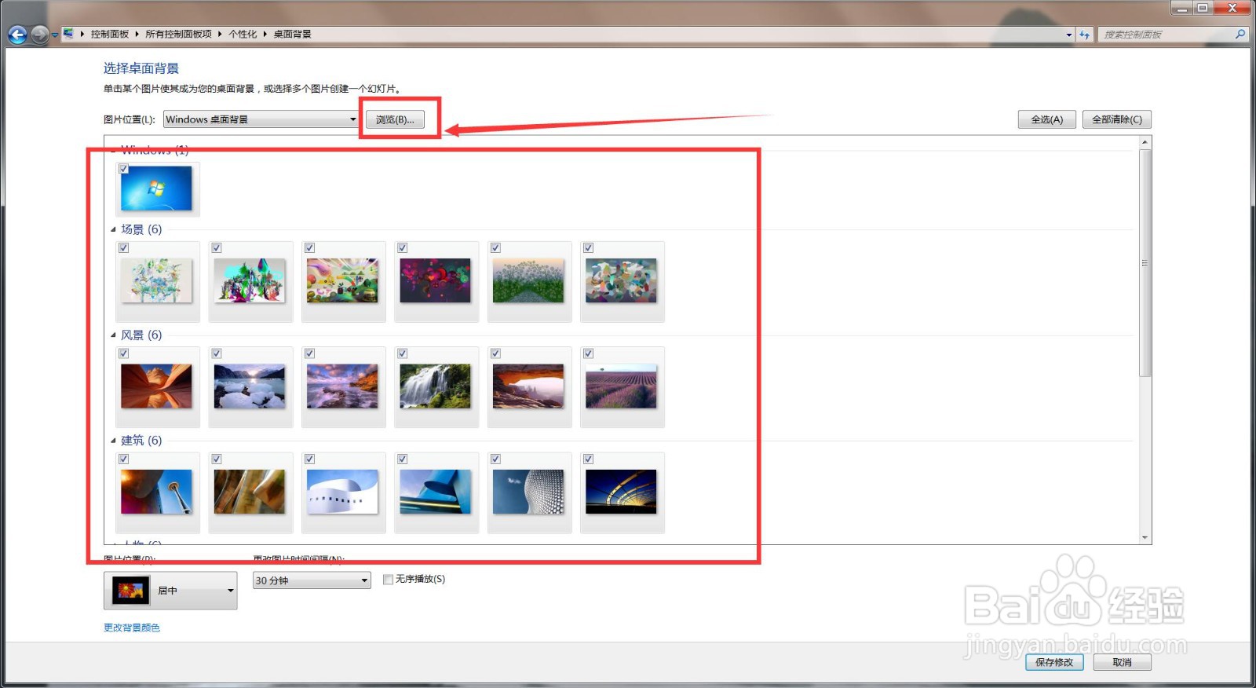Uncheck checkbox on sixth 场景 wallpaper

tap(588, 248)
